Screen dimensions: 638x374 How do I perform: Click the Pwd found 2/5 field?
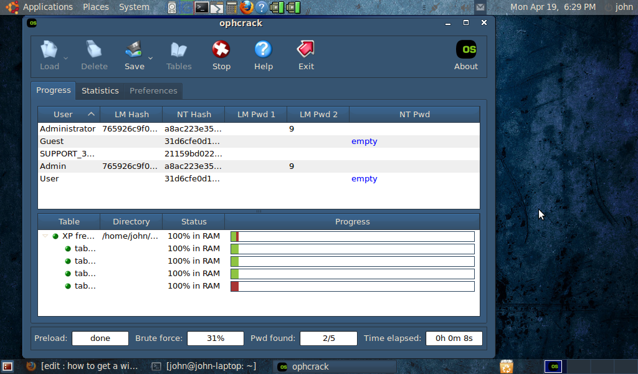[328, 338]
